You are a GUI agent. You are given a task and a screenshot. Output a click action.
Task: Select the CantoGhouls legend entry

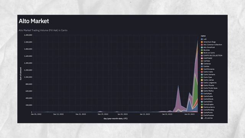click(x=207, y=99)
